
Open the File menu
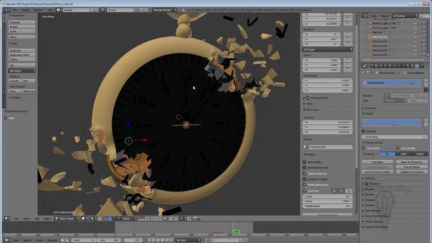[15, 10]
